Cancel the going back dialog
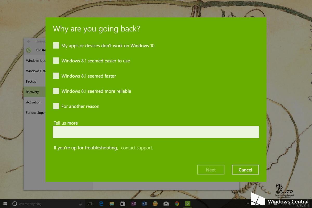Image resolution: width=312 pixels, height=208 pixels. point(245,170)
